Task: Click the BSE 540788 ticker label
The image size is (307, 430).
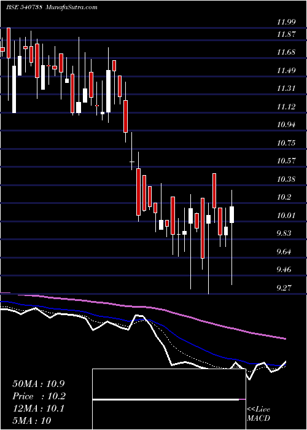Action: (24, 7)
